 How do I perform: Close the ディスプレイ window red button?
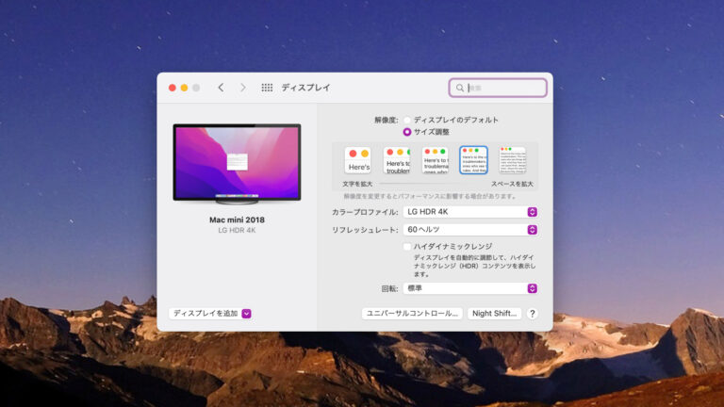[x=173, y=88]
